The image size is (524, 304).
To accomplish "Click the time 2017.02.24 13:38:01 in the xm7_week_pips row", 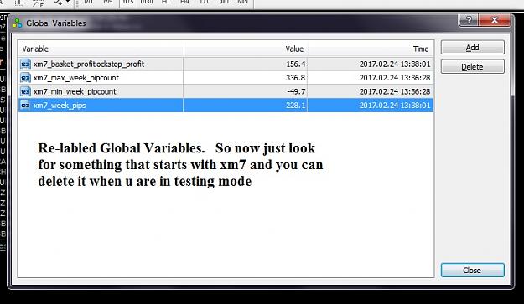I will pyautogui.click(x=395, y=106).
